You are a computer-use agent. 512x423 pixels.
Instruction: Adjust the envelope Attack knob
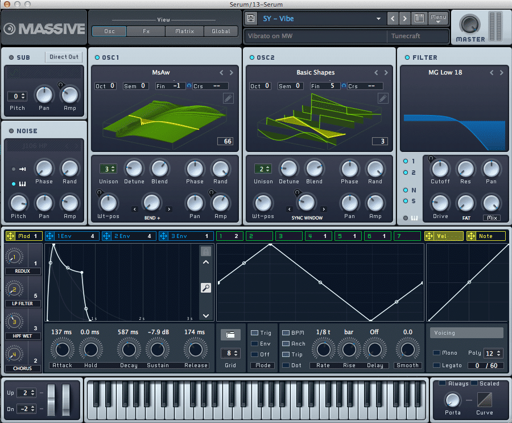(62, 349)
